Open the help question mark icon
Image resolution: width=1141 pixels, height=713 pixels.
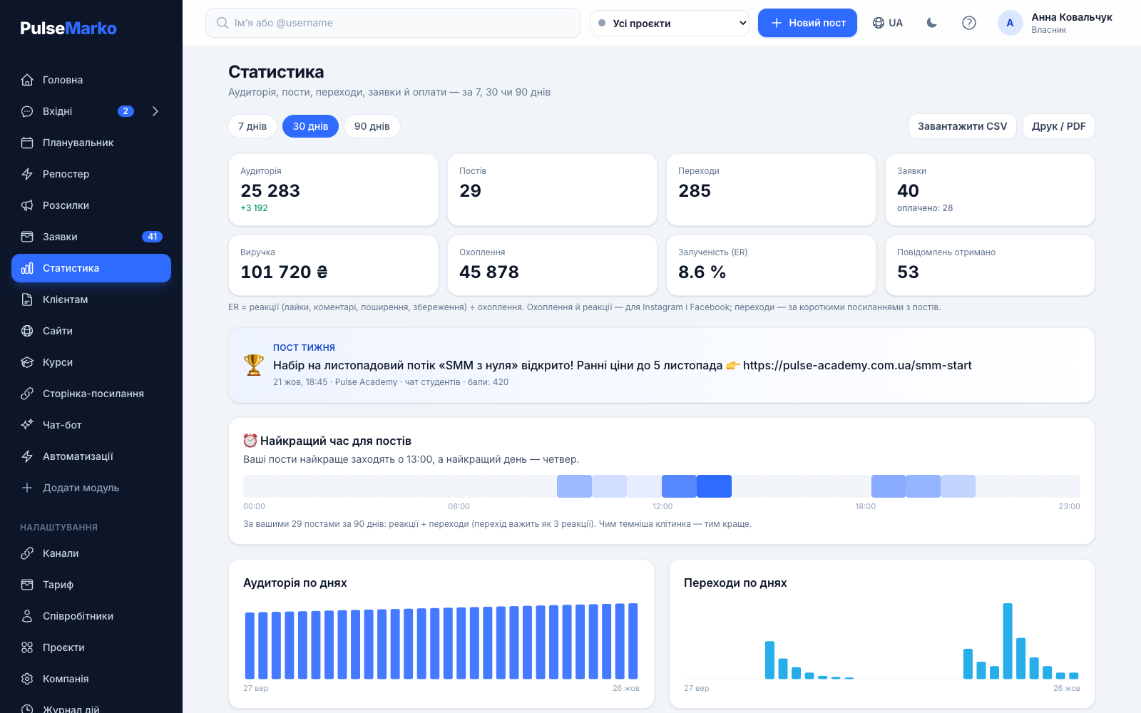click(x=968, y=23)
